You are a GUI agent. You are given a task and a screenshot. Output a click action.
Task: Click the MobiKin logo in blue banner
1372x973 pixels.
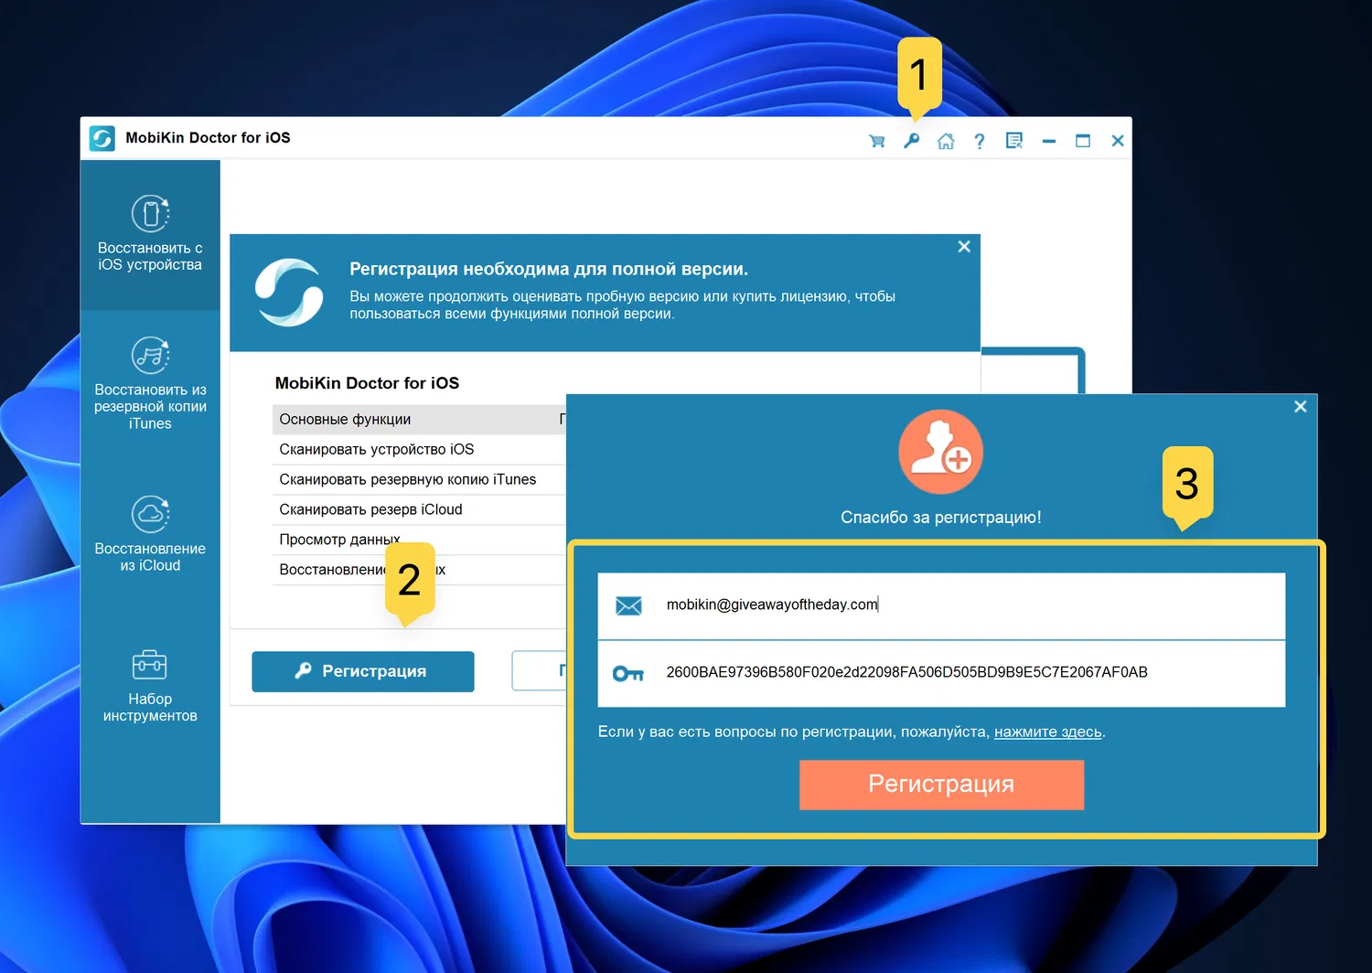pos(289,293)
